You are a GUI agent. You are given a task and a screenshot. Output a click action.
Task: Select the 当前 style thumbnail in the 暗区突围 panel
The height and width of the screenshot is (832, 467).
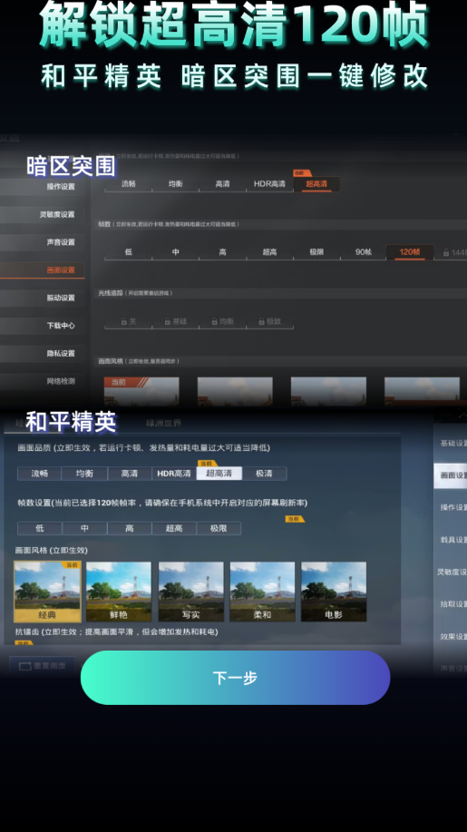pos(141,392)
